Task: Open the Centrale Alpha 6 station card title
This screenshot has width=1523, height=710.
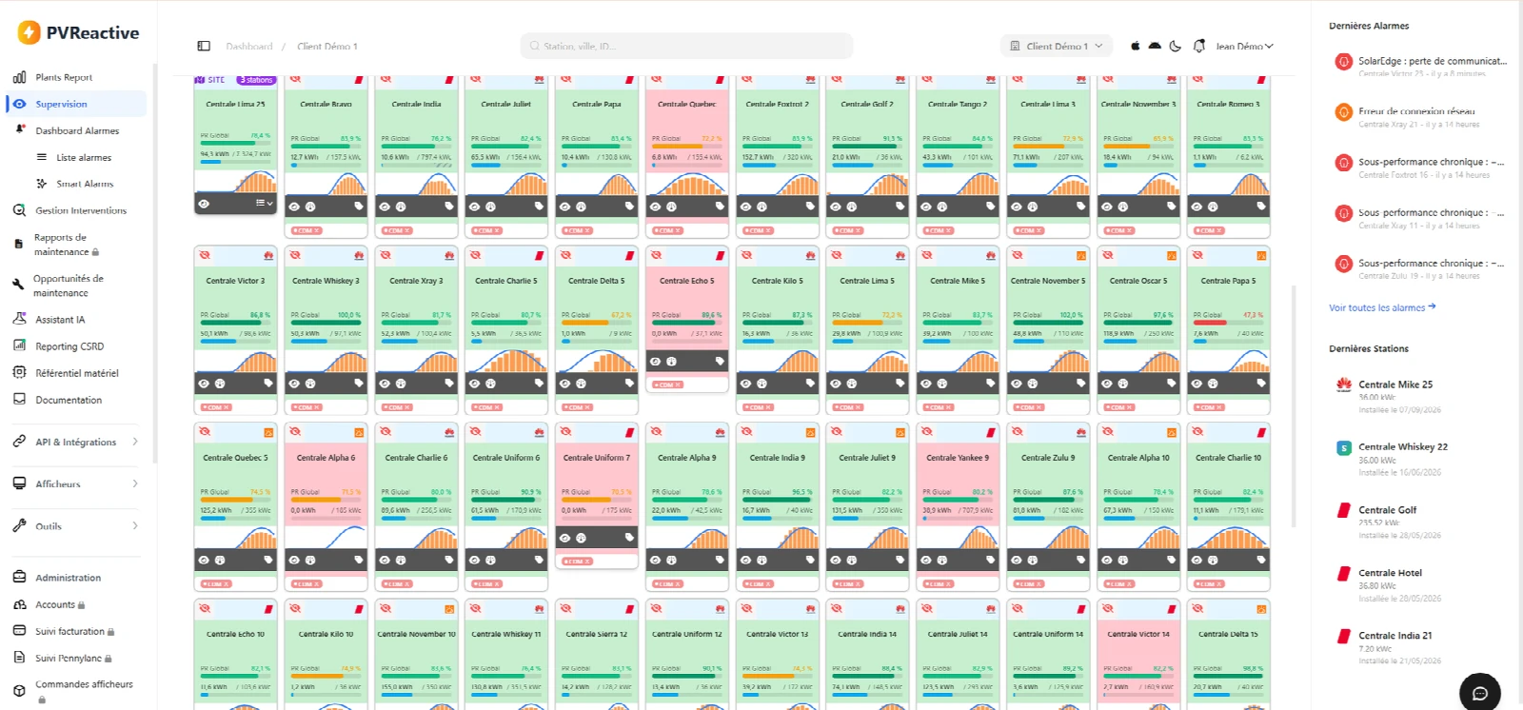Action: click(326, 458)
